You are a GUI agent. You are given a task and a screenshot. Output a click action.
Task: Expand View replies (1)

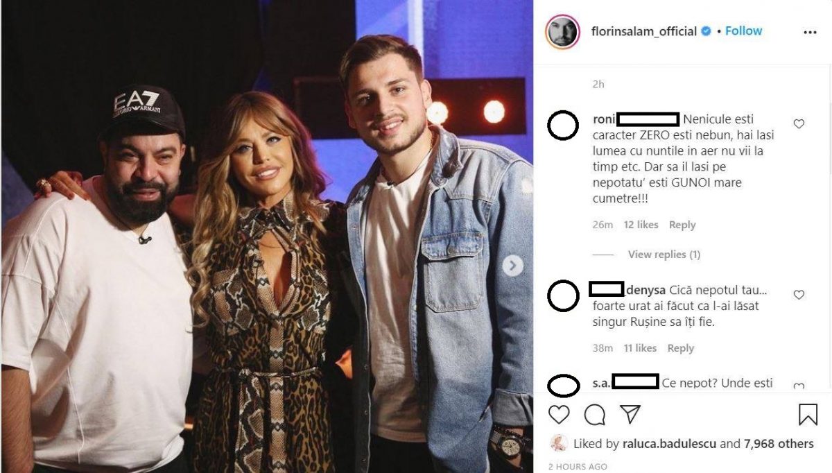click(x=664, y=255)
